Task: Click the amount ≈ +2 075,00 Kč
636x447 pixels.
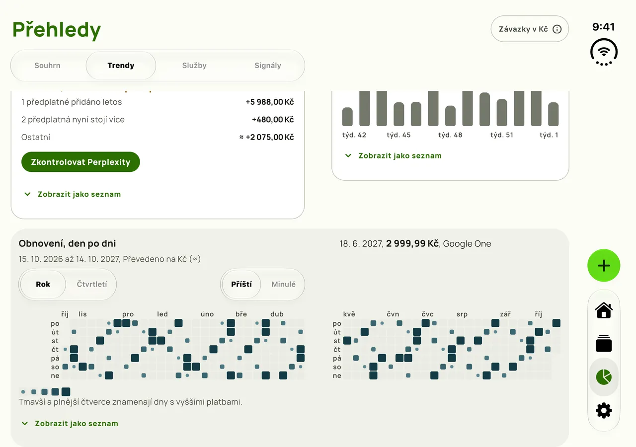Action: tap(267, 137)
